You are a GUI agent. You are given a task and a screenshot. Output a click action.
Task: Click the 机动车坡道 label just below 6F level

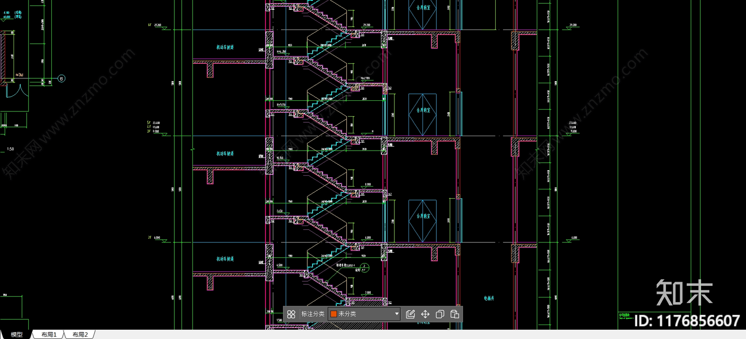pos(225,48)
